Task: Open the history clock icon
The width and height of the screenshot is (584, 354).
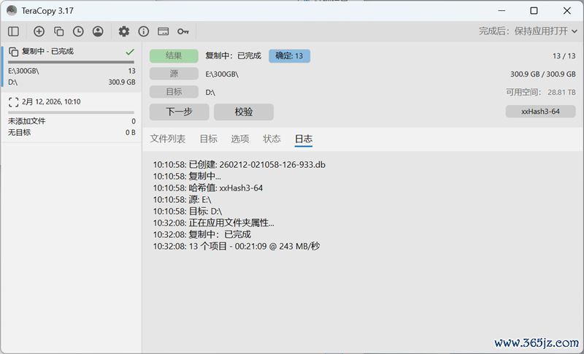Action: point(78,31)
